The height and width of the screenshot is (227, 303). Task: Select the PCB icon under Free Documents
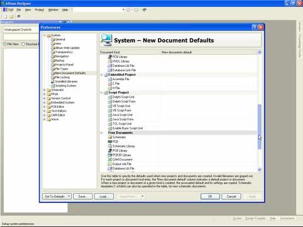[110, 142]
